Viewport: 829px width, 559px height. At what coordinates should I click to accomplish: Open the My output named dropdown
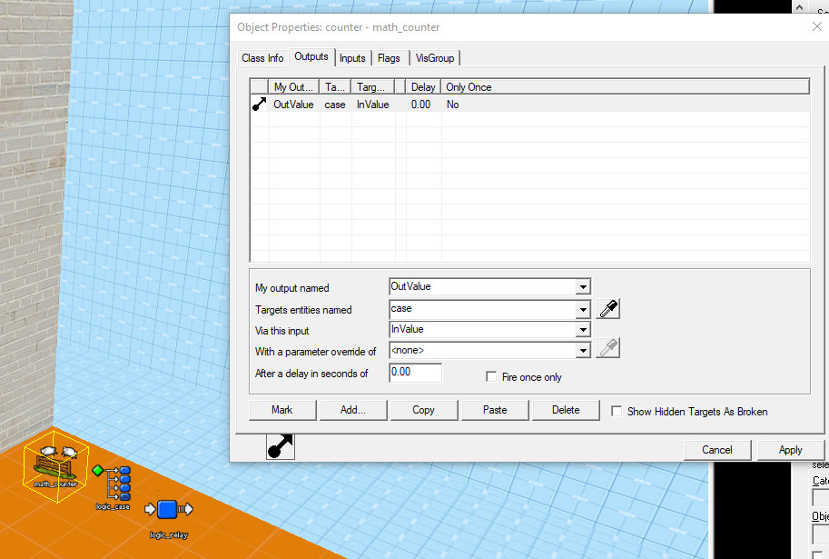pyautogui.click(x=584, y=286)
